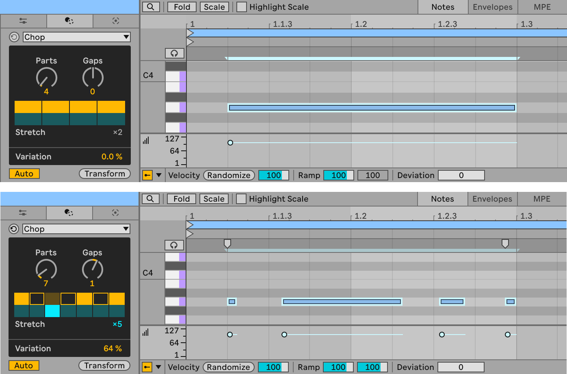The width and height of the screenshot is (567, 374).
Task: Click the Stretch ×5 value in the bottom panel
Action: 117,324
